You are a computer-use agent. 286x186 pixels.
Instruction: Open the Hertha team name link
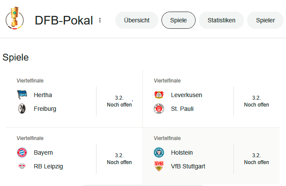pyautogui.click(x=43, y=95)
